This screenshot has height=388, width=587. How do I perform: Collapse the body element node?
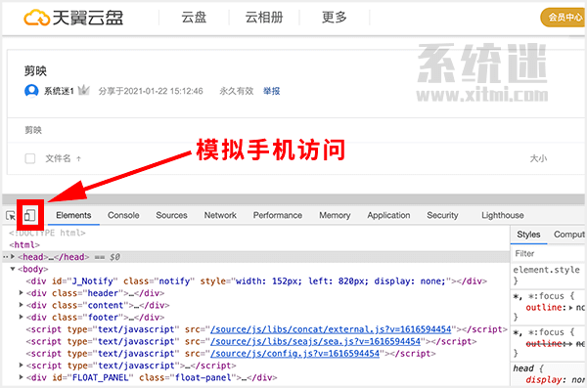13,269
